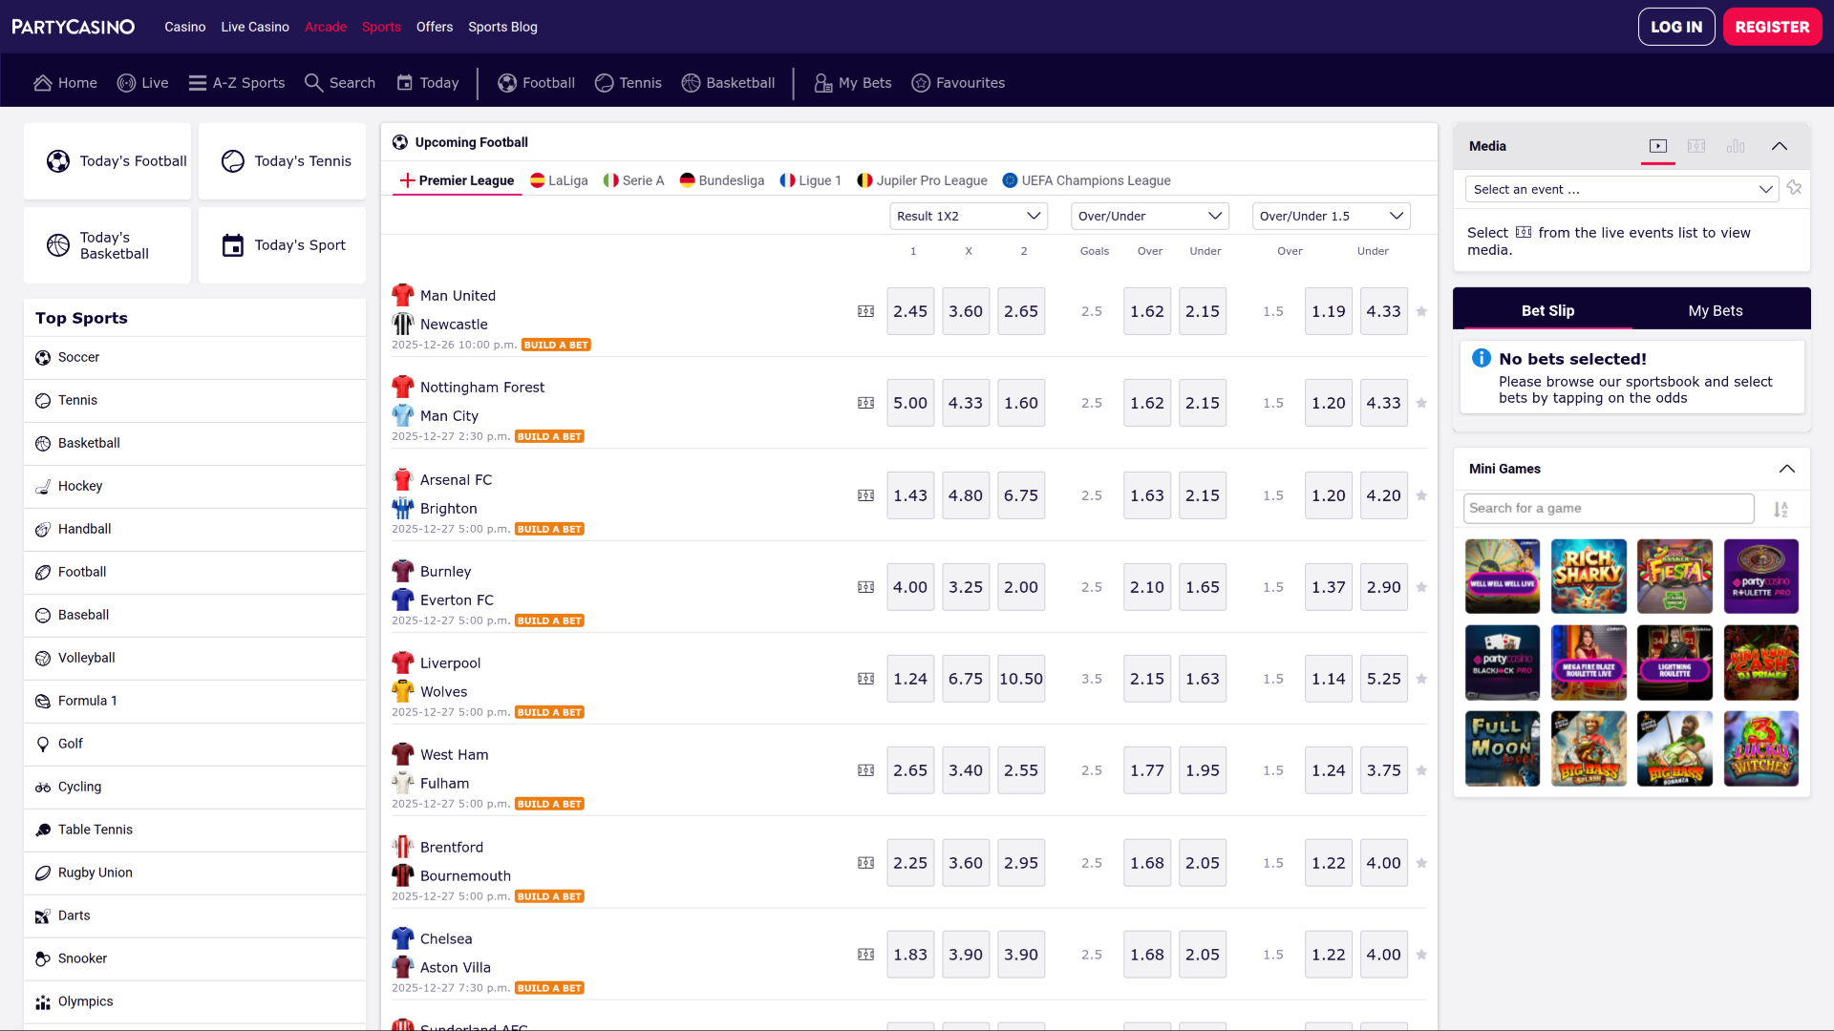Click the REGISTER button

tap(1772, 27)
